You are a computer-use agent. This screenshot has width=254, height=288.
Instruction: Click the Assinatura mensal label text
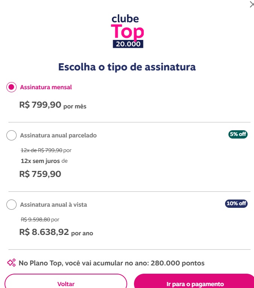46,87
